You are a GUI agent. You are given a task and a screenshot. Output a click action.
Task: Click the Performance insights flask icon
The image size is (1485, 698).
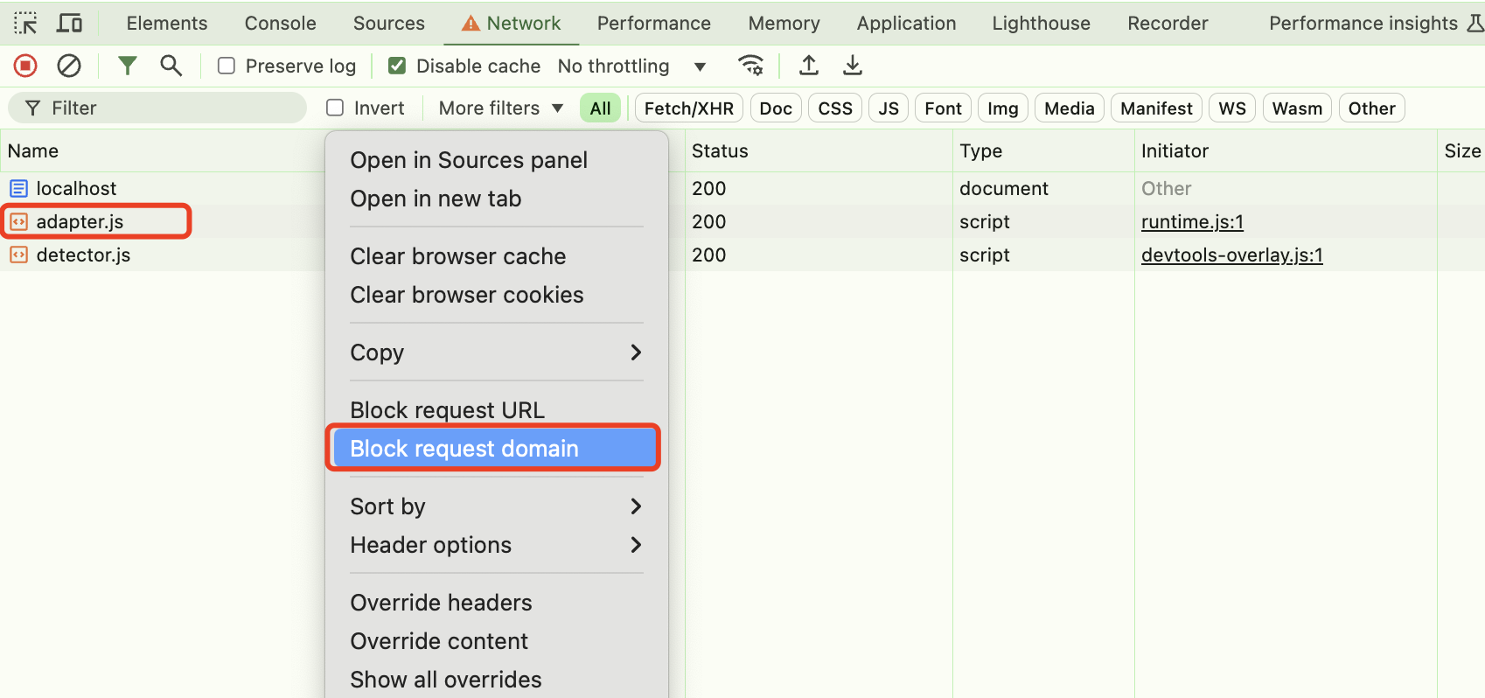1475,23
